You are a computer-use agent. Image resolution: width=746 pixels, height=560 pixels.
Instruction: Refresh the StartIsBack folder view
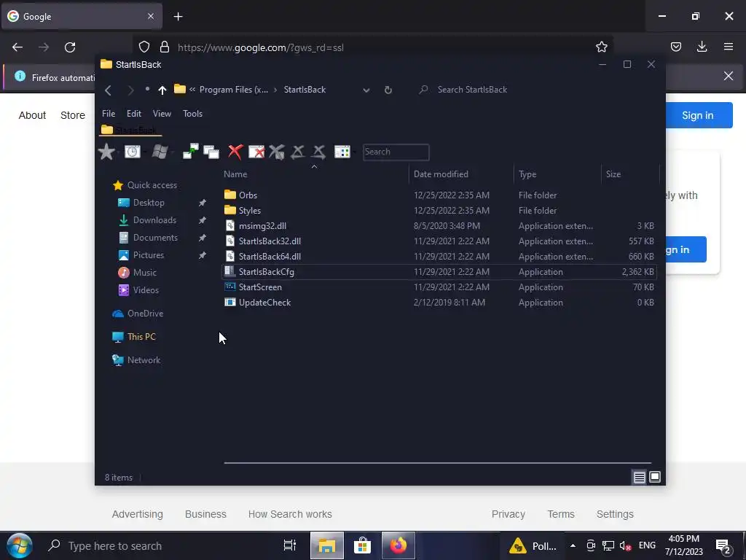(388, 90)
